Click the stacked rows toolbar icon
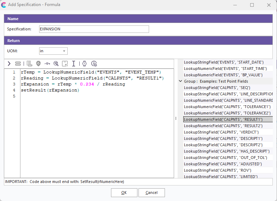The width and height of the screenshot is (277, 201). 18,64
